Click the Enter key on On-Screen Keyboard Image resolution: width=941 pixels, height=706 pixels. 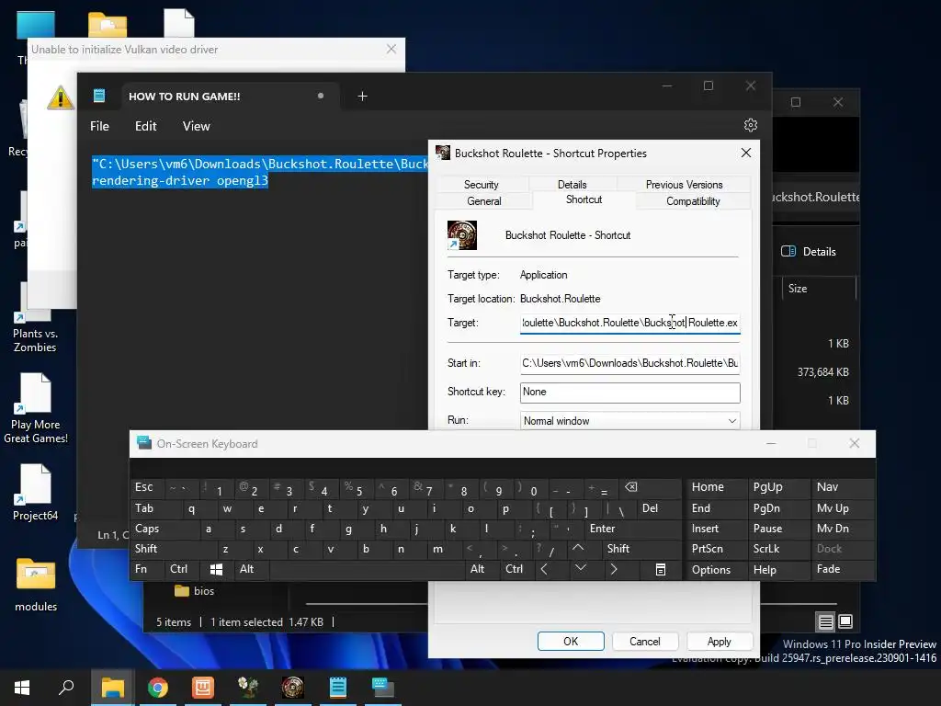[632, 529]
